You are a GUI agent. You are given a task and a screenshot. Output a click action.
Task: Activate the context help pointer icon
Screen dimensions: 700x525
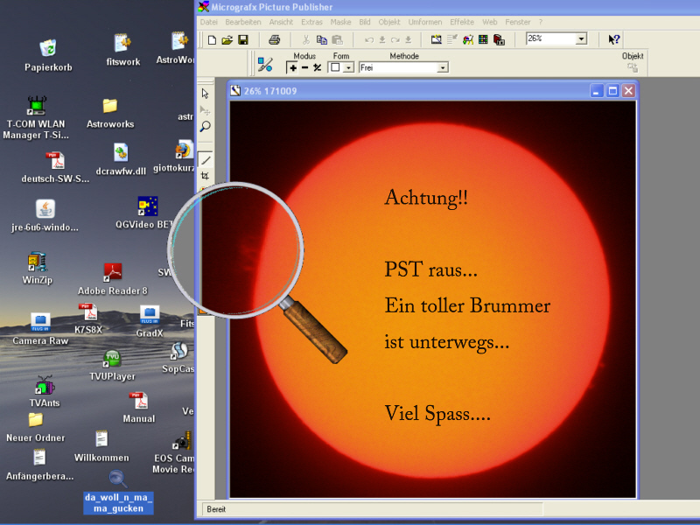pos(614,39)
